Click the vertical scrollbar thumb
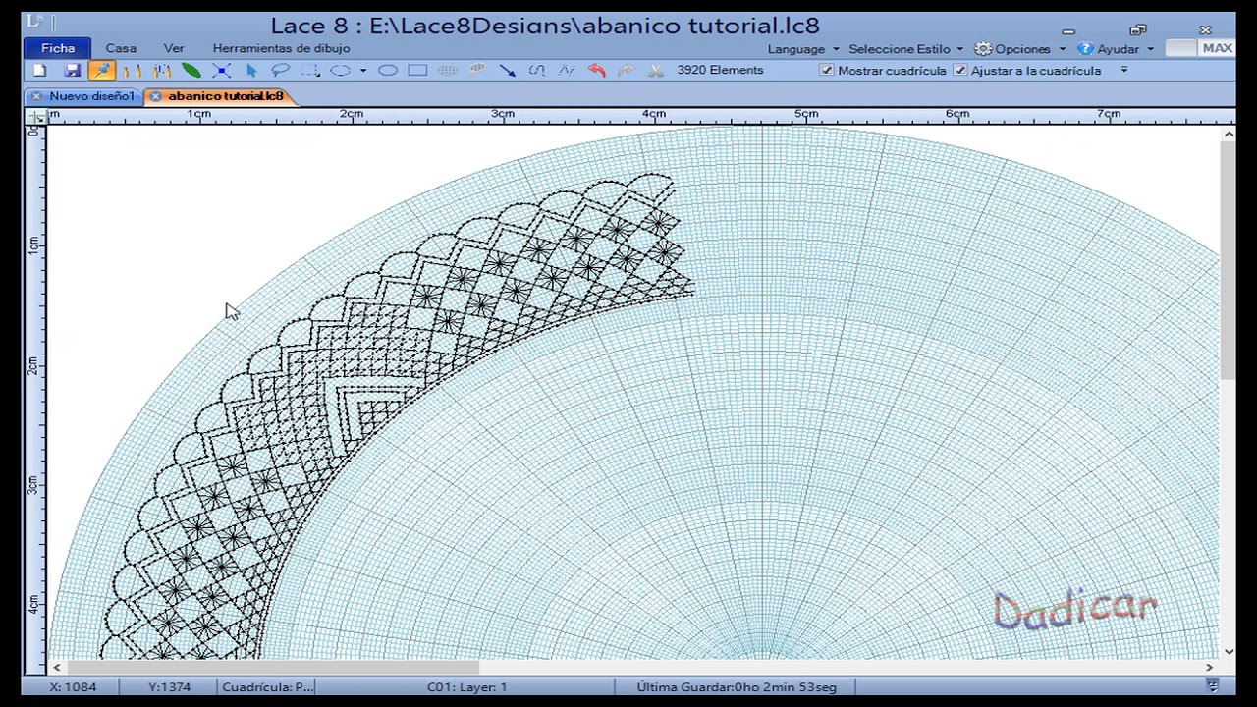Viewport: 1257px width, 707px height. pos(1229,260)
